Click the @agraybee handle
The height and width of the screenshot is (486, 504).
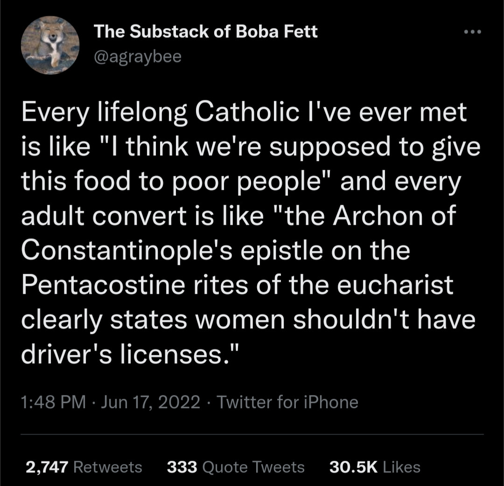(138, 56)
